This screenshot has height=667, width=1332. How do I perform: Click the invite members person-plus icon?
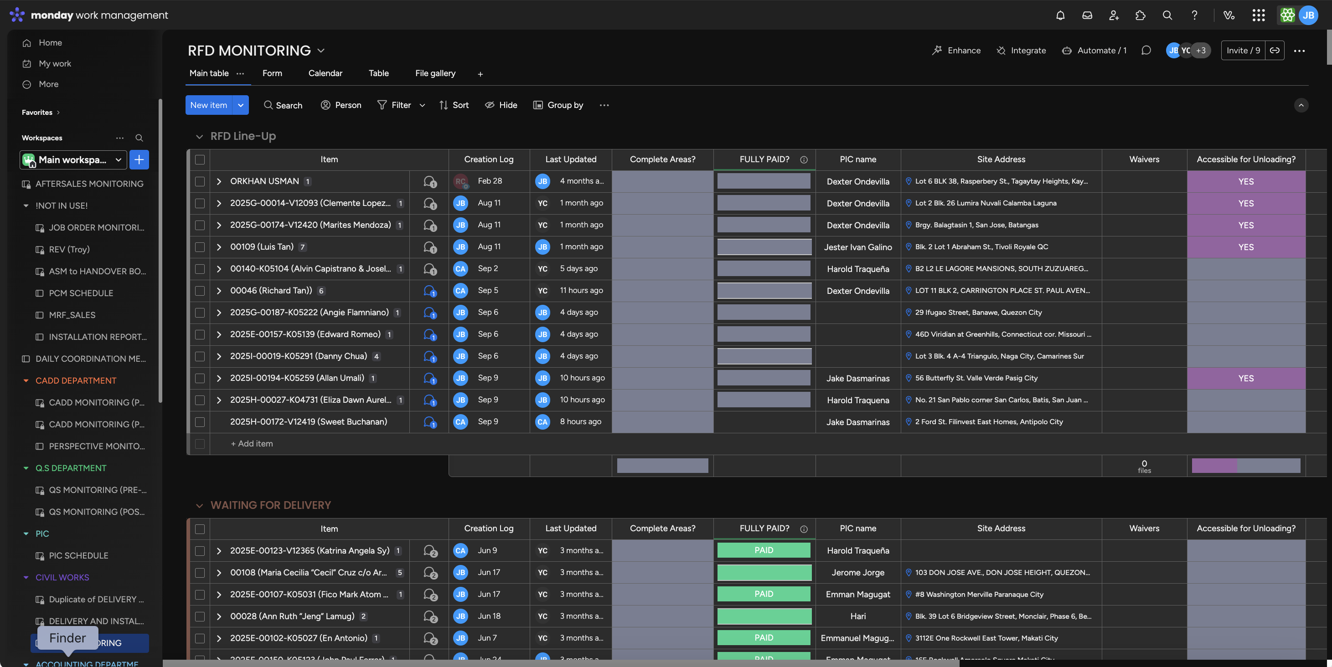(1114, 15)
